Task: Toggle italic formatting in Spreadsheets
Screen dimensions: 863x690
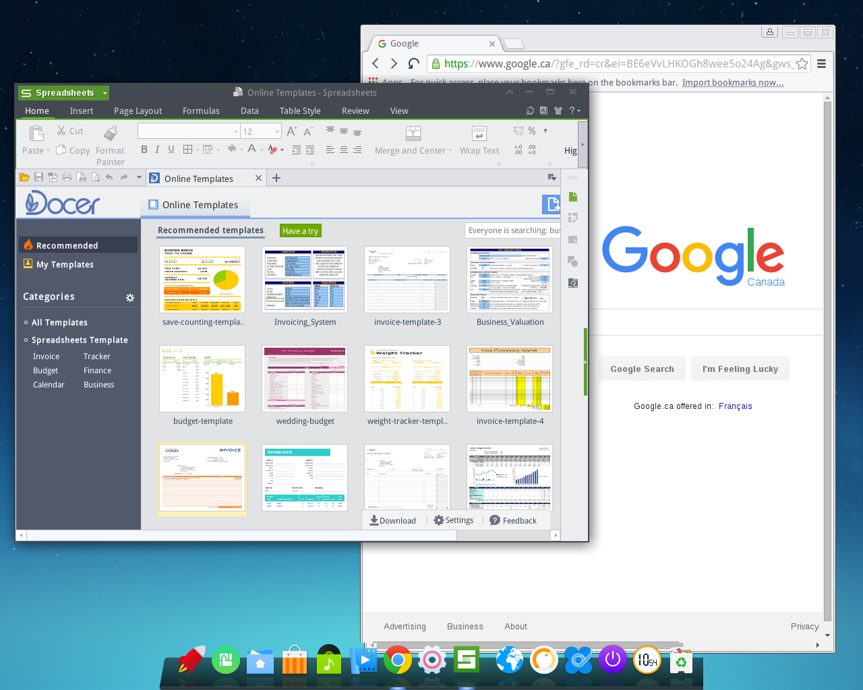Action: coord(158,150)
